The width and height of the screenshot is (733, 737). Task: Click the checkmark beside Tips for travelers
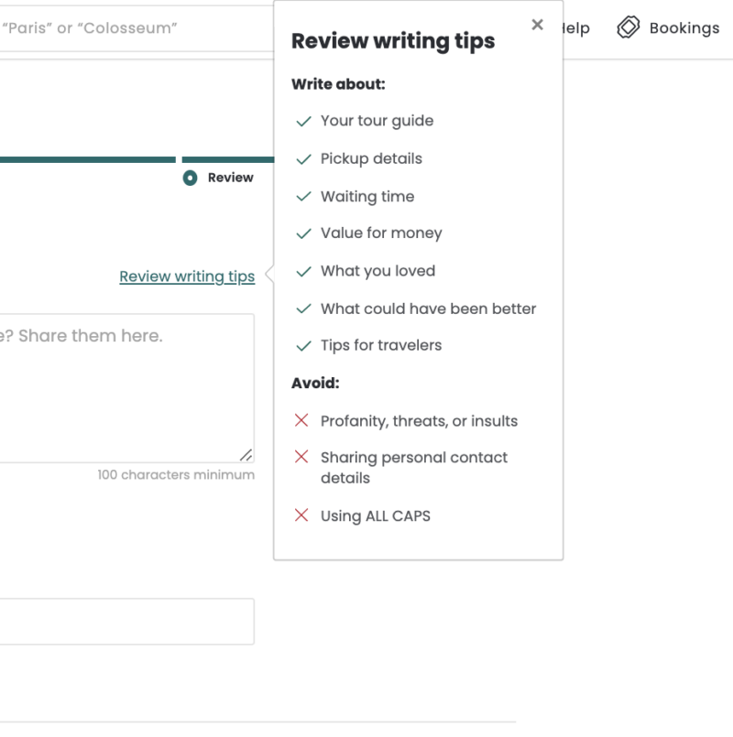pyautogui.click(x=303, y=345)
